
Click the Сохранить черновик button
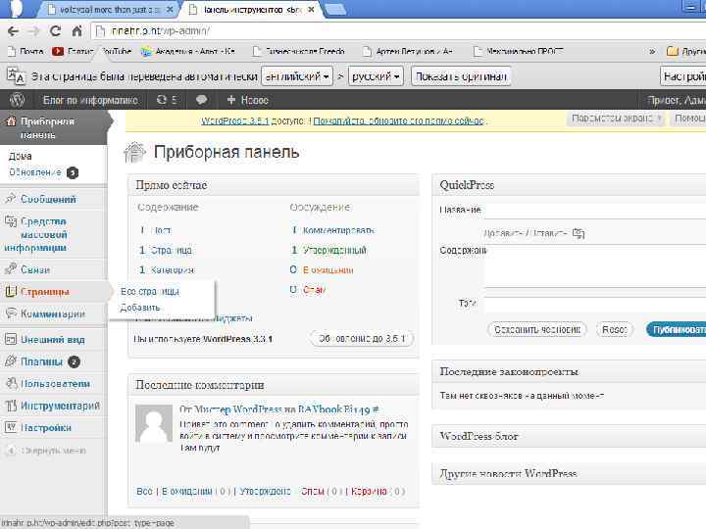coord(537,330)
